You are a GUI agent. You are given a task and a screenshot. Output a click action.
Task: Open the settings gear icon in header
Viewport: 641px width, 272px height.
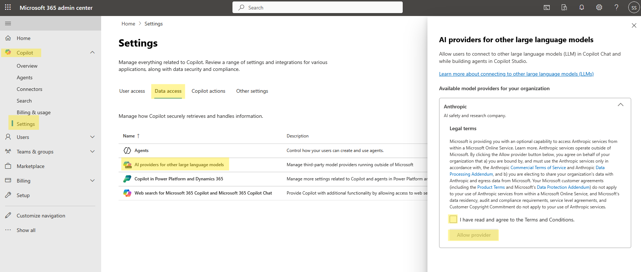[599, 8]
